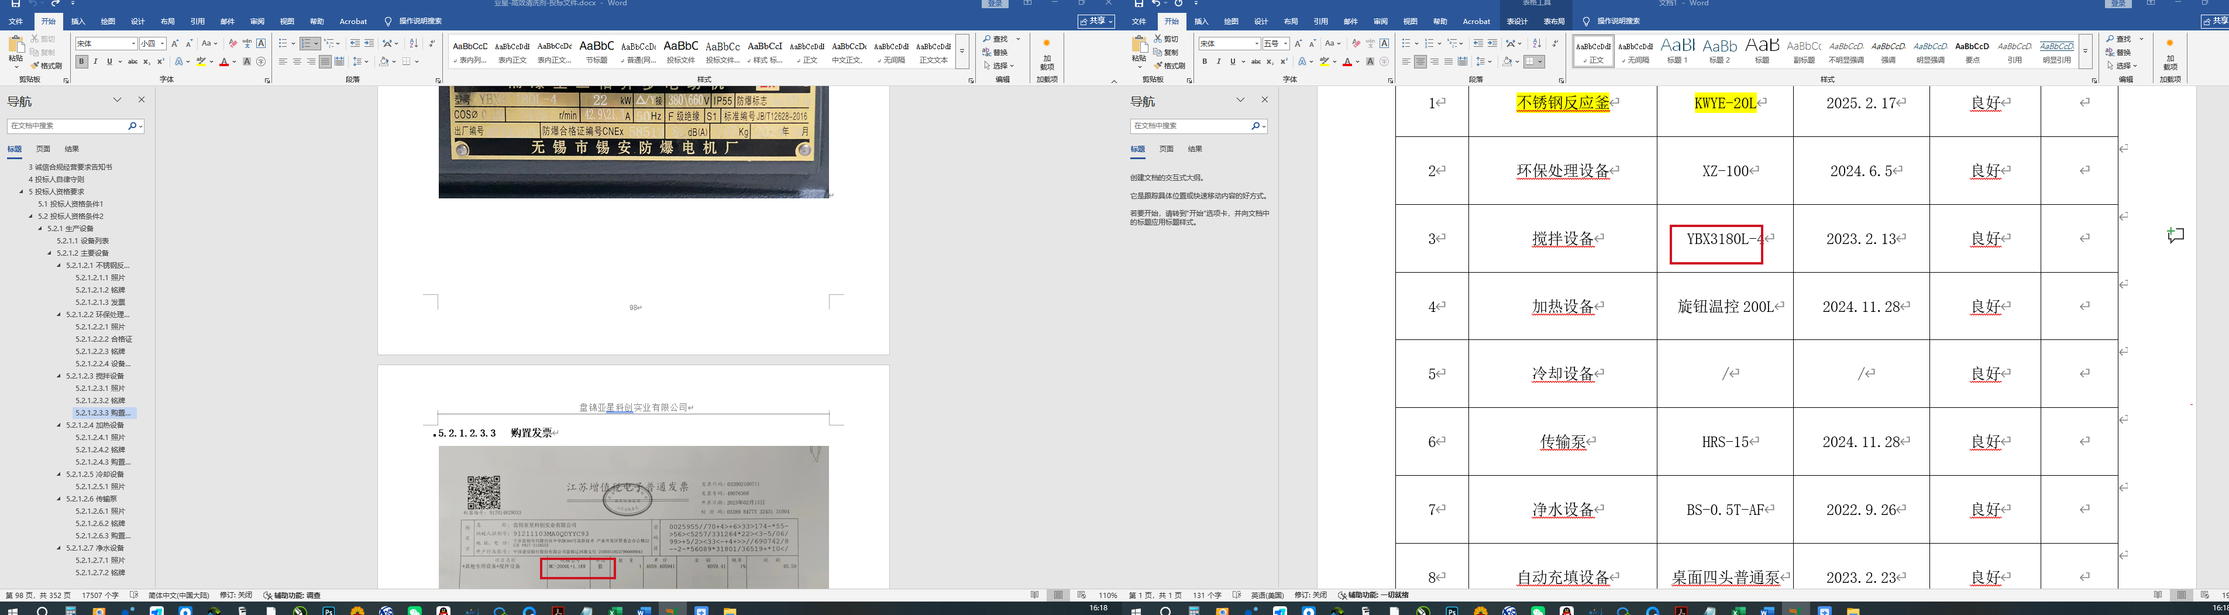The height and width of the screenshot is (615, 2229).
Task: Click the Add-ins (加载项) icon in right window
Action: click(x=2169, y=54)
